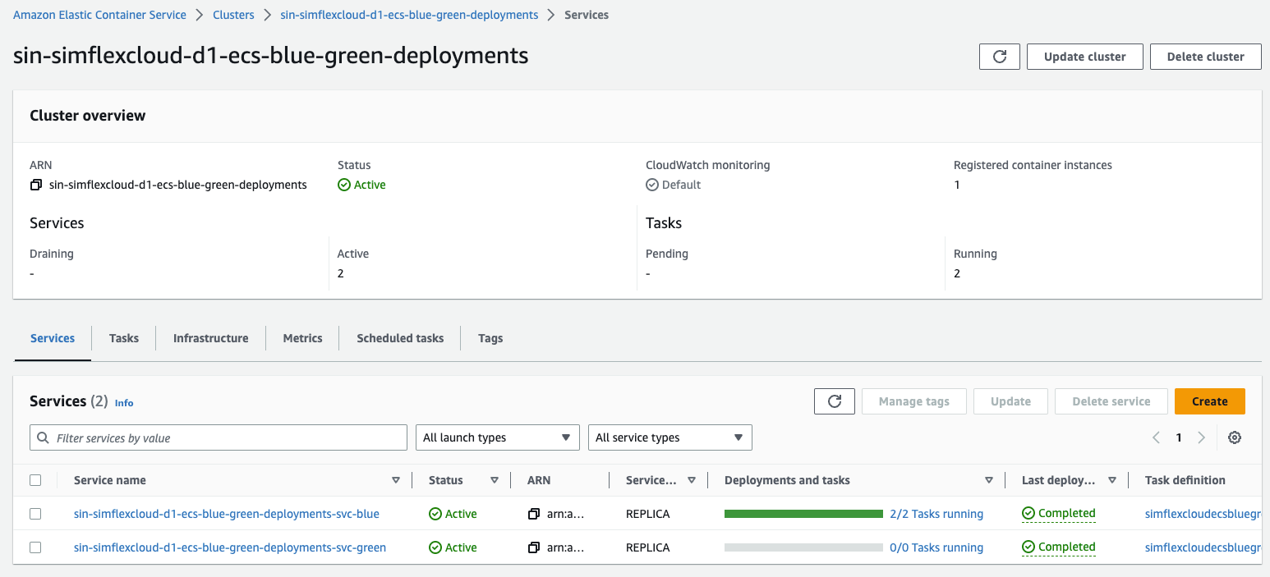This screenshot has width=1270, height=577.
Task: Sort by the Last deployment column arrow
Action: click(x=1112, y=481)
